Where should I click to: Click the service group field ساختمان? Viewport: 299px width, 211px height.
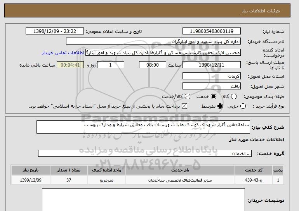point(145,153)
